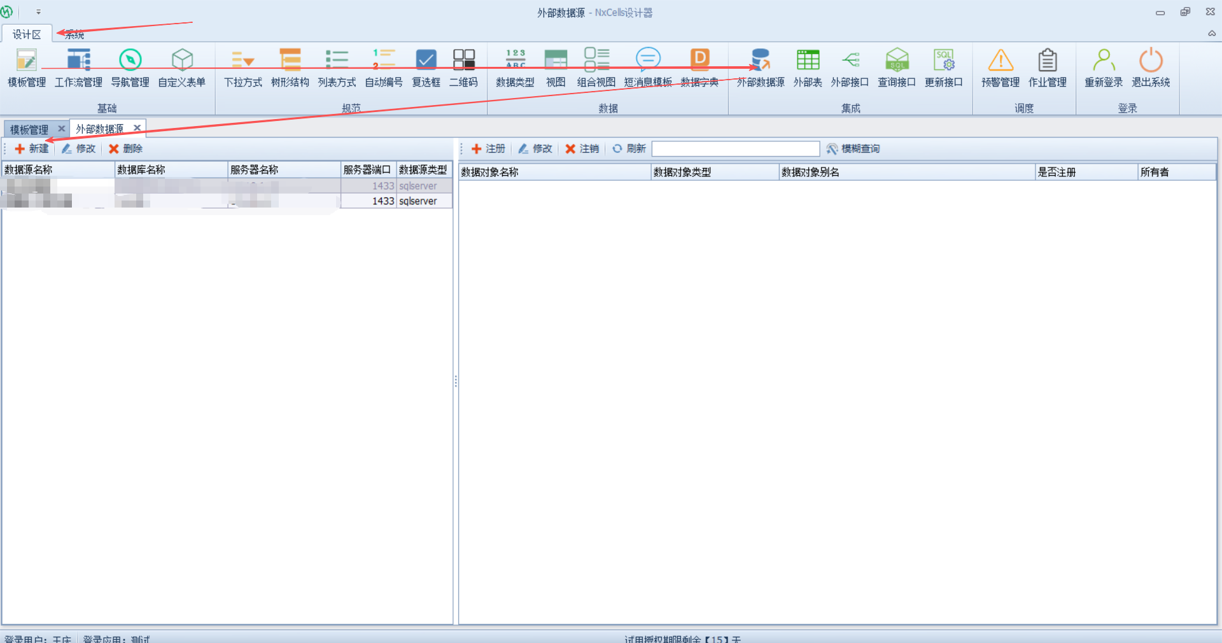Viewport: 1222px width, 643px height.
Task: Click the search text field beside 刷新
Action: click(735, 149)
